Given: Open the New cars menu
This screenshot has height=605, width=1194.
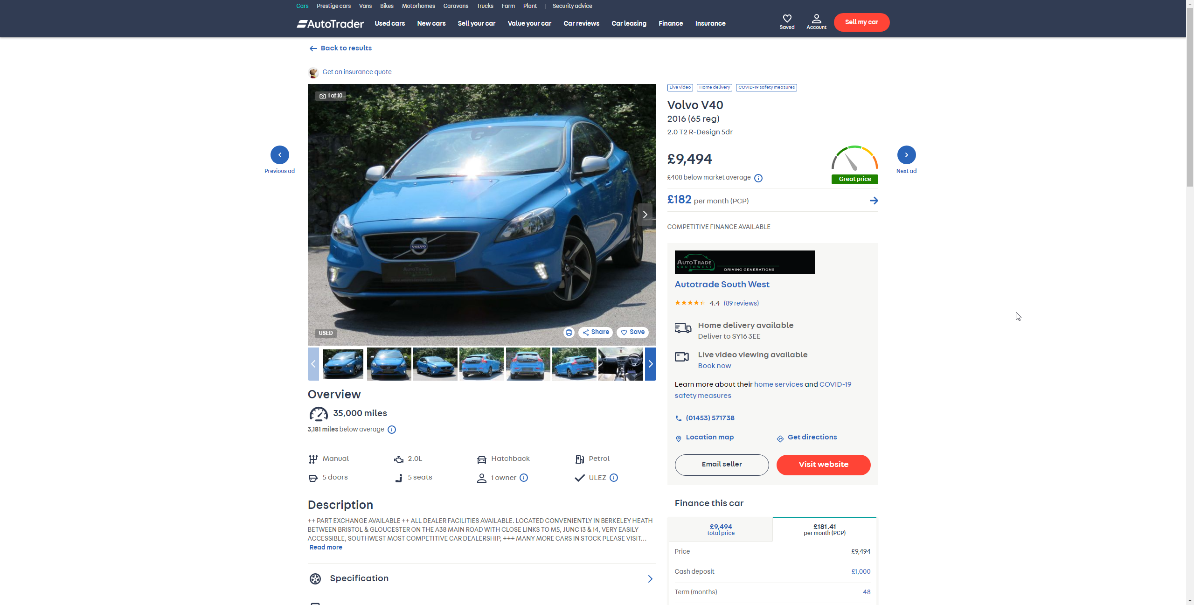Looking at the screenshot, I should [431, 23].
